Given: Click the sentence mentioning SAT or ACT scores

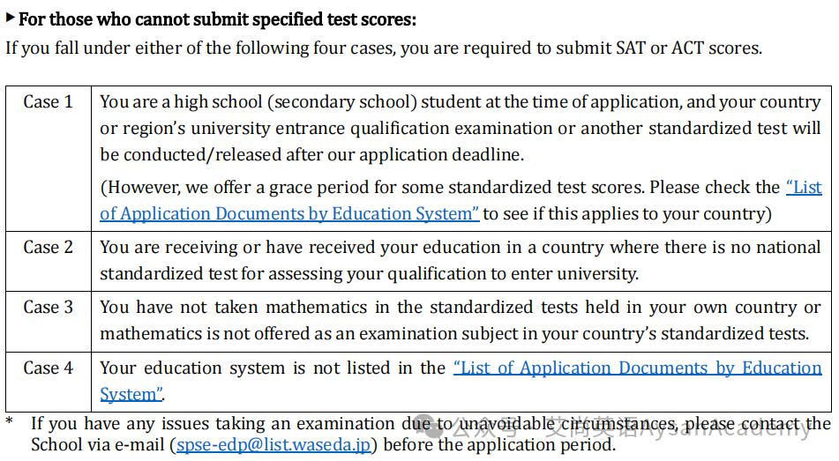Looking at the screenshot, I should [x=384, y=48].
